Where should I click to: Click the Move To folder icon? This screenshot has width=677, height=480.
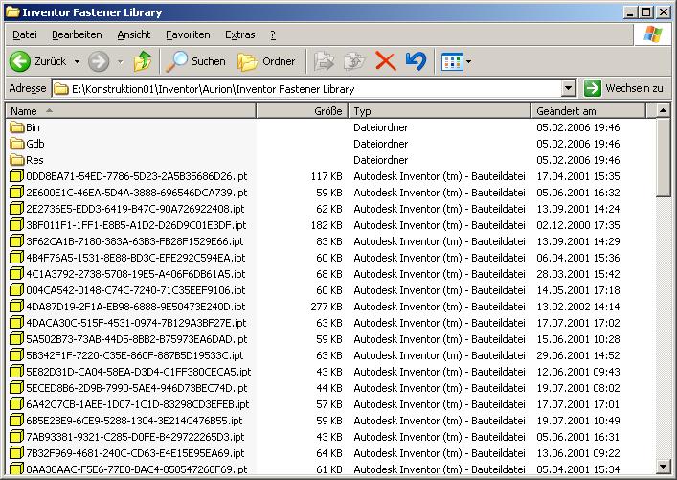pyautogui.click(x=325, y=61)
